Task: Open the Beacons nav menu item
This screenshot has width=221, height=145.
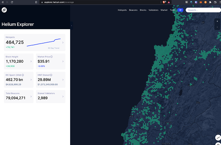Action: click(133, 10)
